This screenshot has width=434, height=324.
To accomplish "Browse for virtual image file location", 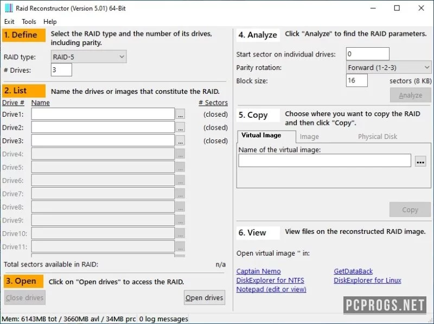I will (420, 161).
